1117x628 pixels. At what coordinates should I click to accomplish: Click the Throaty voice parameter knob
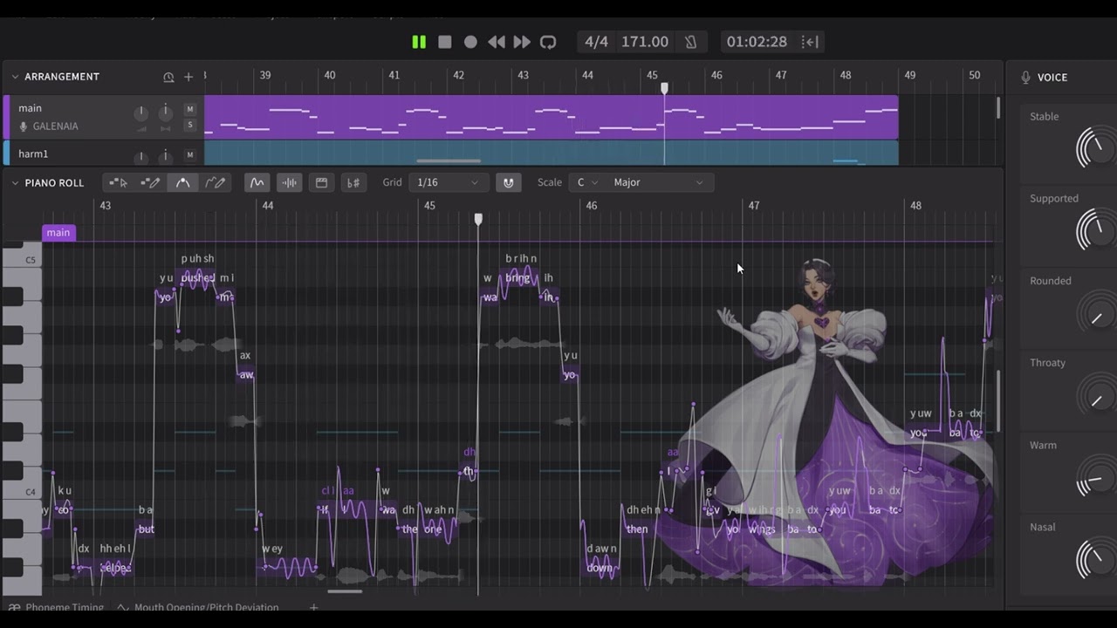pyautogui.click(x=1094, y=394)
